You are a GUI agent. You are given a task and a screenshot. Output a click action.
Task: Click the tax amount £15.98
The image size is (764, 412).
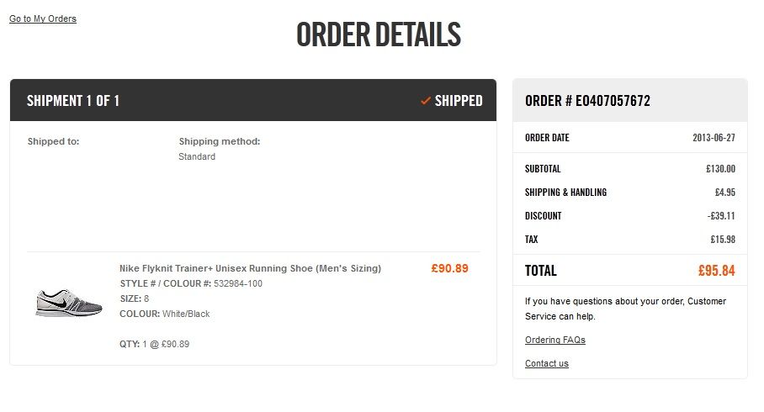(722, 239)
